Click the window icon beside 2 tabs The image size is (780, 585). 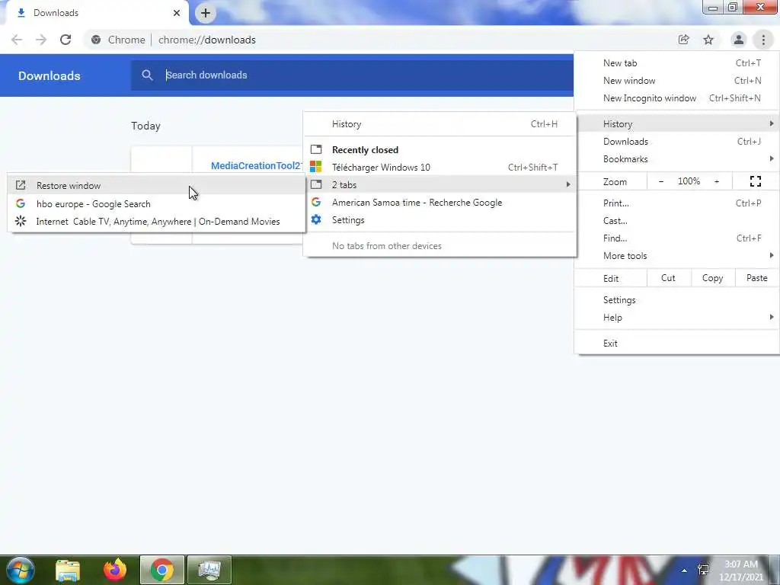pos(316,184)
